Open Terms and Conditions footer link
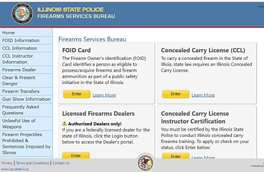The height and width of the screenshot is (172, 264). coord(33,163)
